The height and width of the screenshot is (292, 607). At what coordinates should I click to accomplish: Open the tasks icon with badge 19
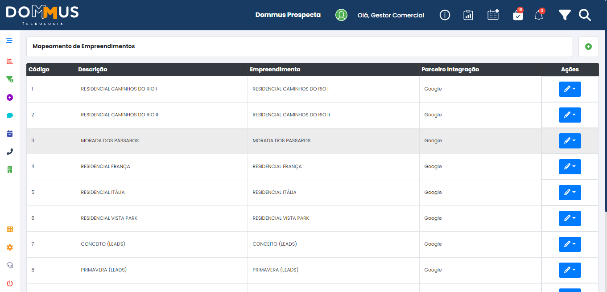(518, 14)
